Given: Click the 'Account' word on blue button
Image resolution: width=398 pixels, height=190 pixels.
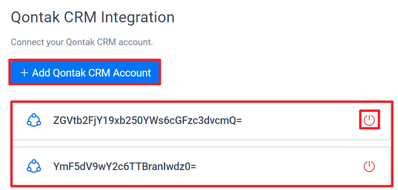Looking at the screenshot, I should coord(132,73).
